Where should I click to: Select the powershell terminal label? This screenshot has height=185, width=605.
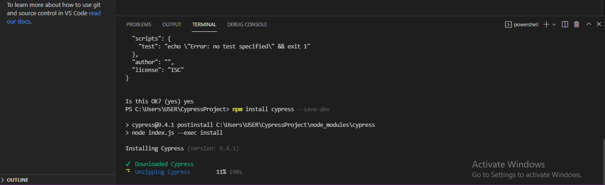coord(526,24)
